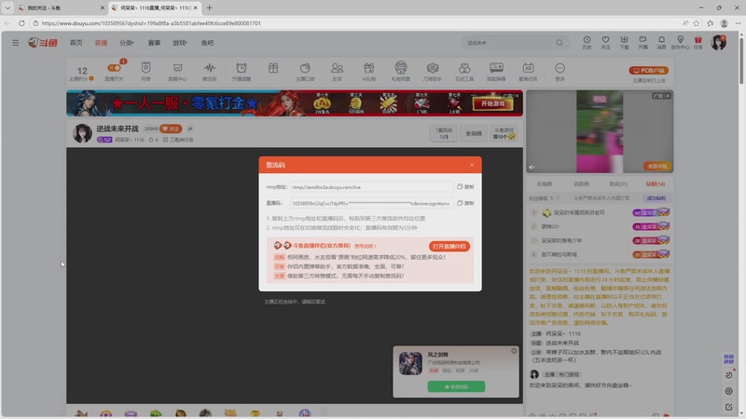Copy the rtmp address
The height and width of the screenshot is (419, 746).
[x=465, y=187]
